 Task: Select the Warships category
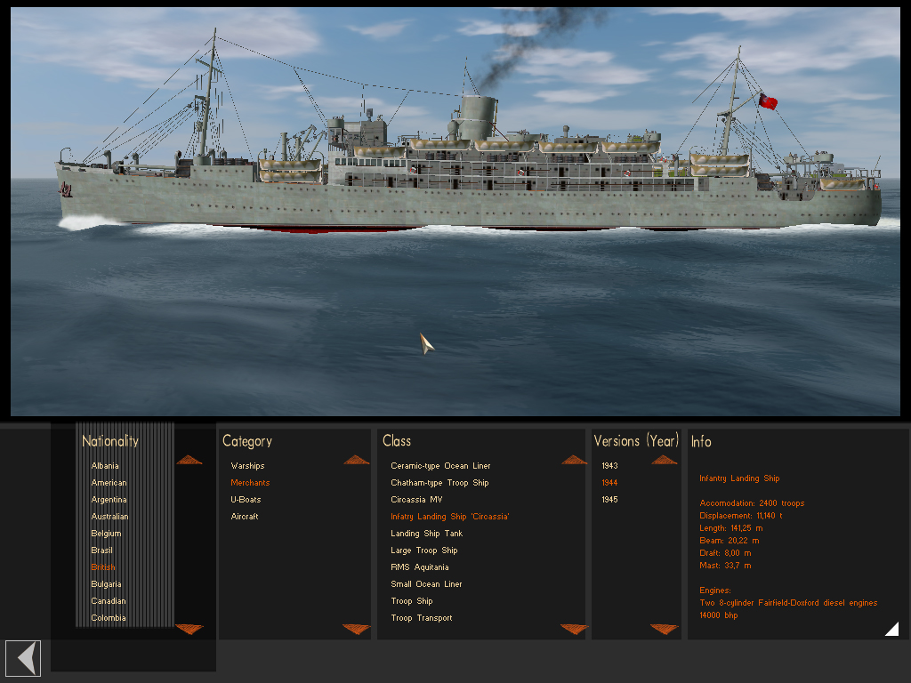point(247,466)
